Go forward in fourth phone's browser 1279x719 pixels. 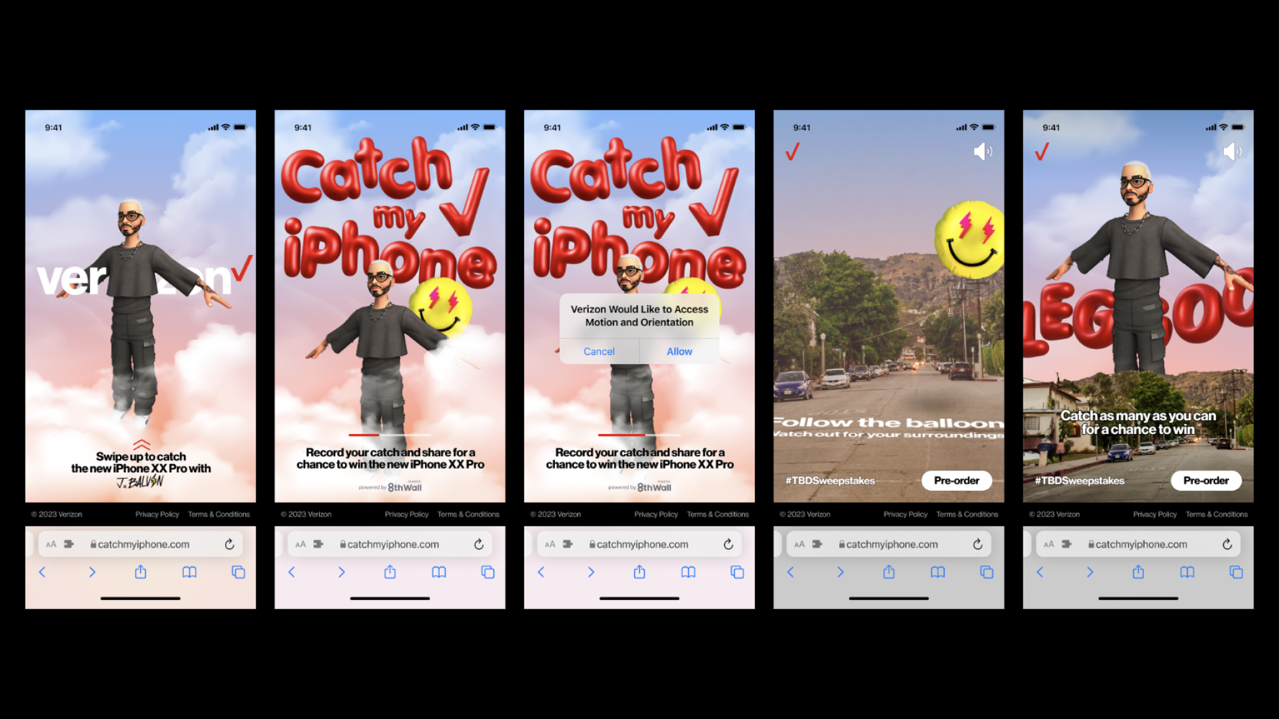pos(840,572)
